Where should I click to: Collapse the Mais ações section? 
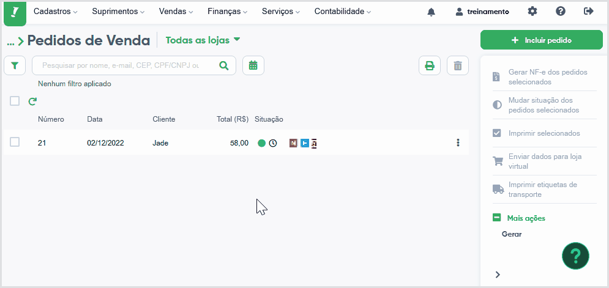[519, 218]
